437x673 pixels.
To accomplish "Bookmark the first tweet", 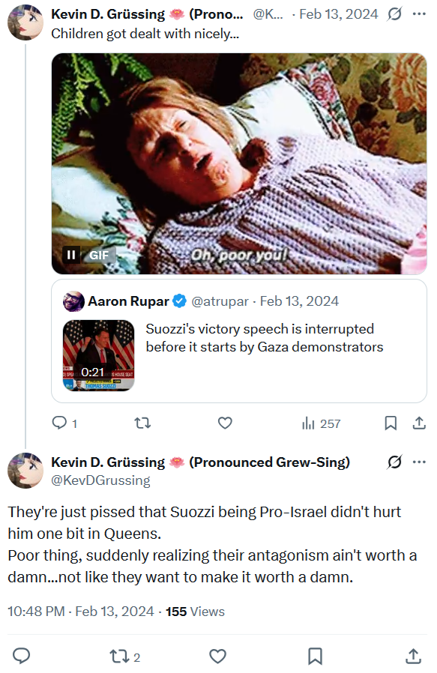I will pyautogui.click(x=391, y=423).
